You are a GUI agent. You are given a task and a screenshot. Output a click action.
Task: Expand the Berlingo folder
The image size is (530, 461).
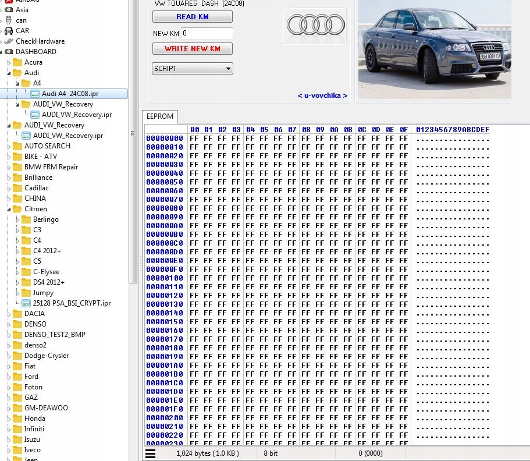(17, 219)
